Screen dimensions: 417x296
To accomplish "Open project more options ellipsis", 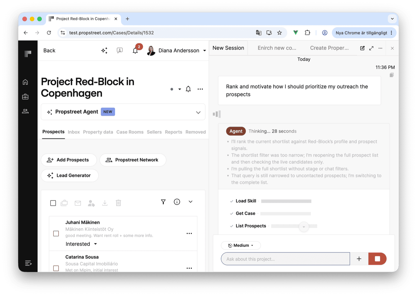I will pyautogui.click(x=200, y=89).
